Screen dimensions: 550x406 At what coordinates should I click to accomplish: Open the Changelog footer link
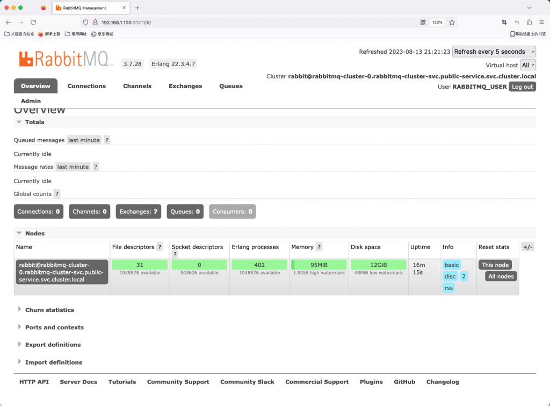pos(443,382)
